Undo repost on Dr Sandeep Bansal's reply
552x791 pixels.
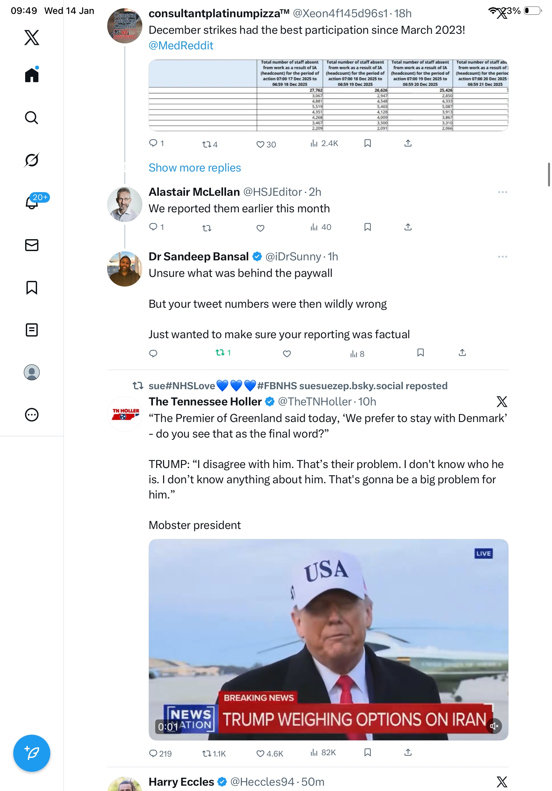point(220,353)
